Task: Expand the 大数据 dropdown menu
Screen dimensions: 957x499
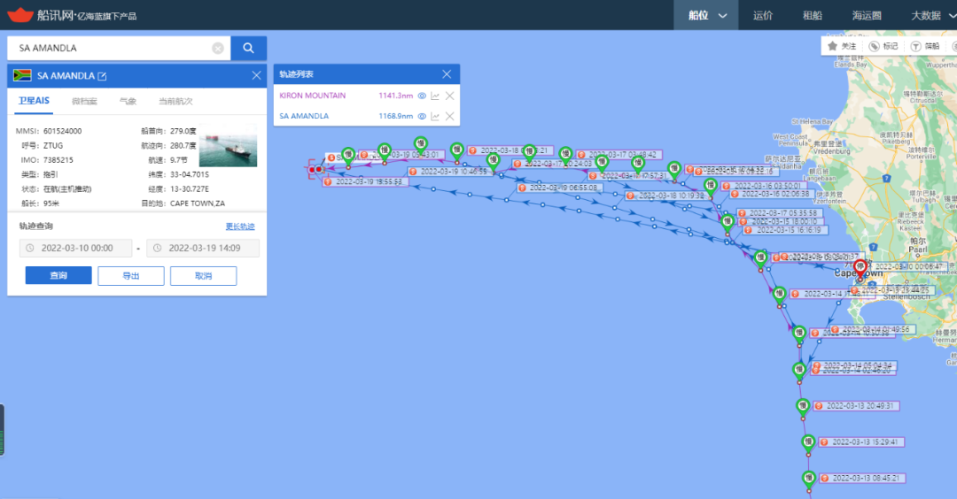Action: (x=930, y=15)
